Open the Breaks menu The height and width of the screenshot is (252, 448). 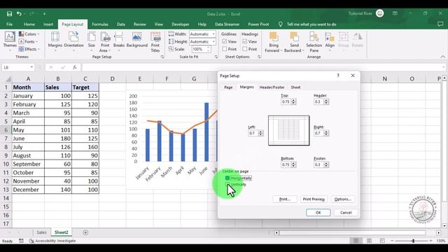118,42
